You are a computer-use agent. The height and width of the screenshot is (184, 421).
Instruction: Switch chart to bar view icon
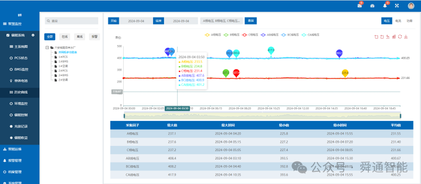[394, 37]
